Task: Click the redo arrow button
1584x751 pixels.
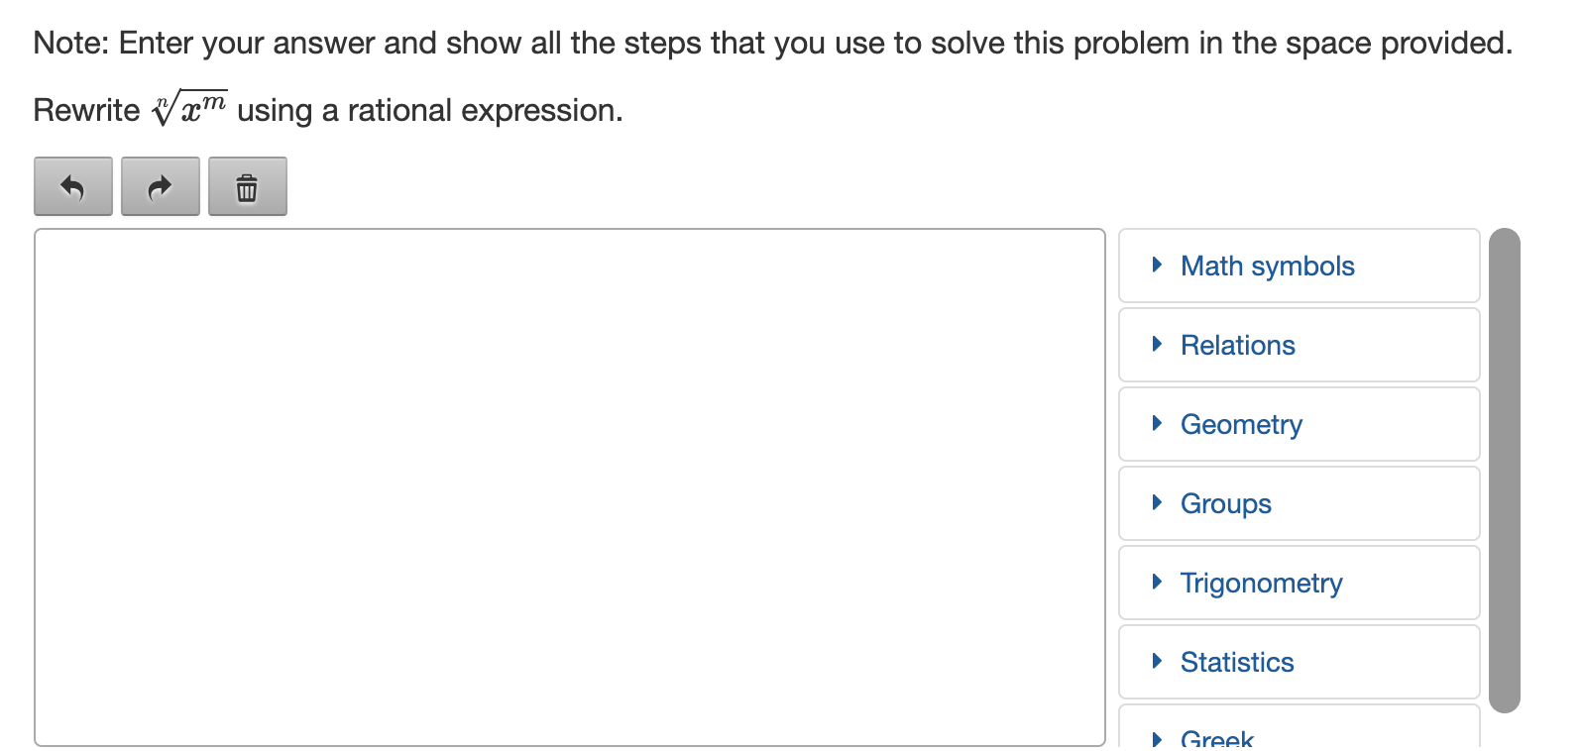Action: [x=161, y=186]
